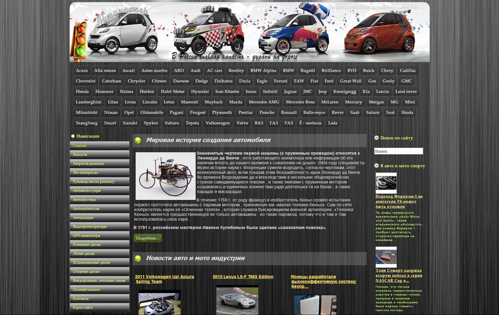Click the green bullet beside Новости авто heading
The image size is (499, 315).
click(138, 259)
